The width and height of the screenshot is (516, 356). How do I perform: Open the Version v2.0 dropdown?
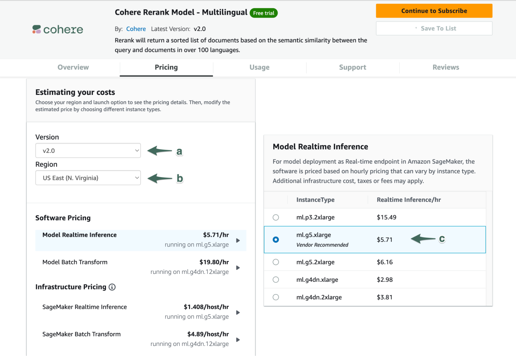(x=88, y=151)
